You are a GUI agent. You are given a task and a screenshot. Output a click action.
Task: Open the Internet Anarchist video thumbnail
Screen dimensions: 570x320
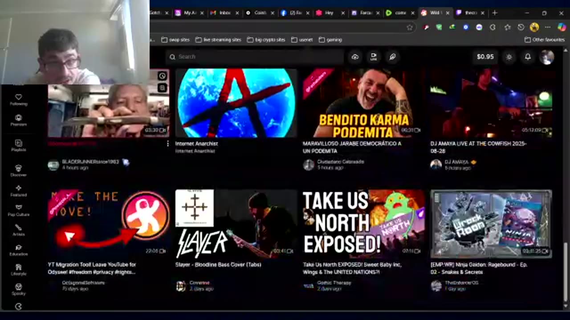pyautogui.click(x=236, y=103)
